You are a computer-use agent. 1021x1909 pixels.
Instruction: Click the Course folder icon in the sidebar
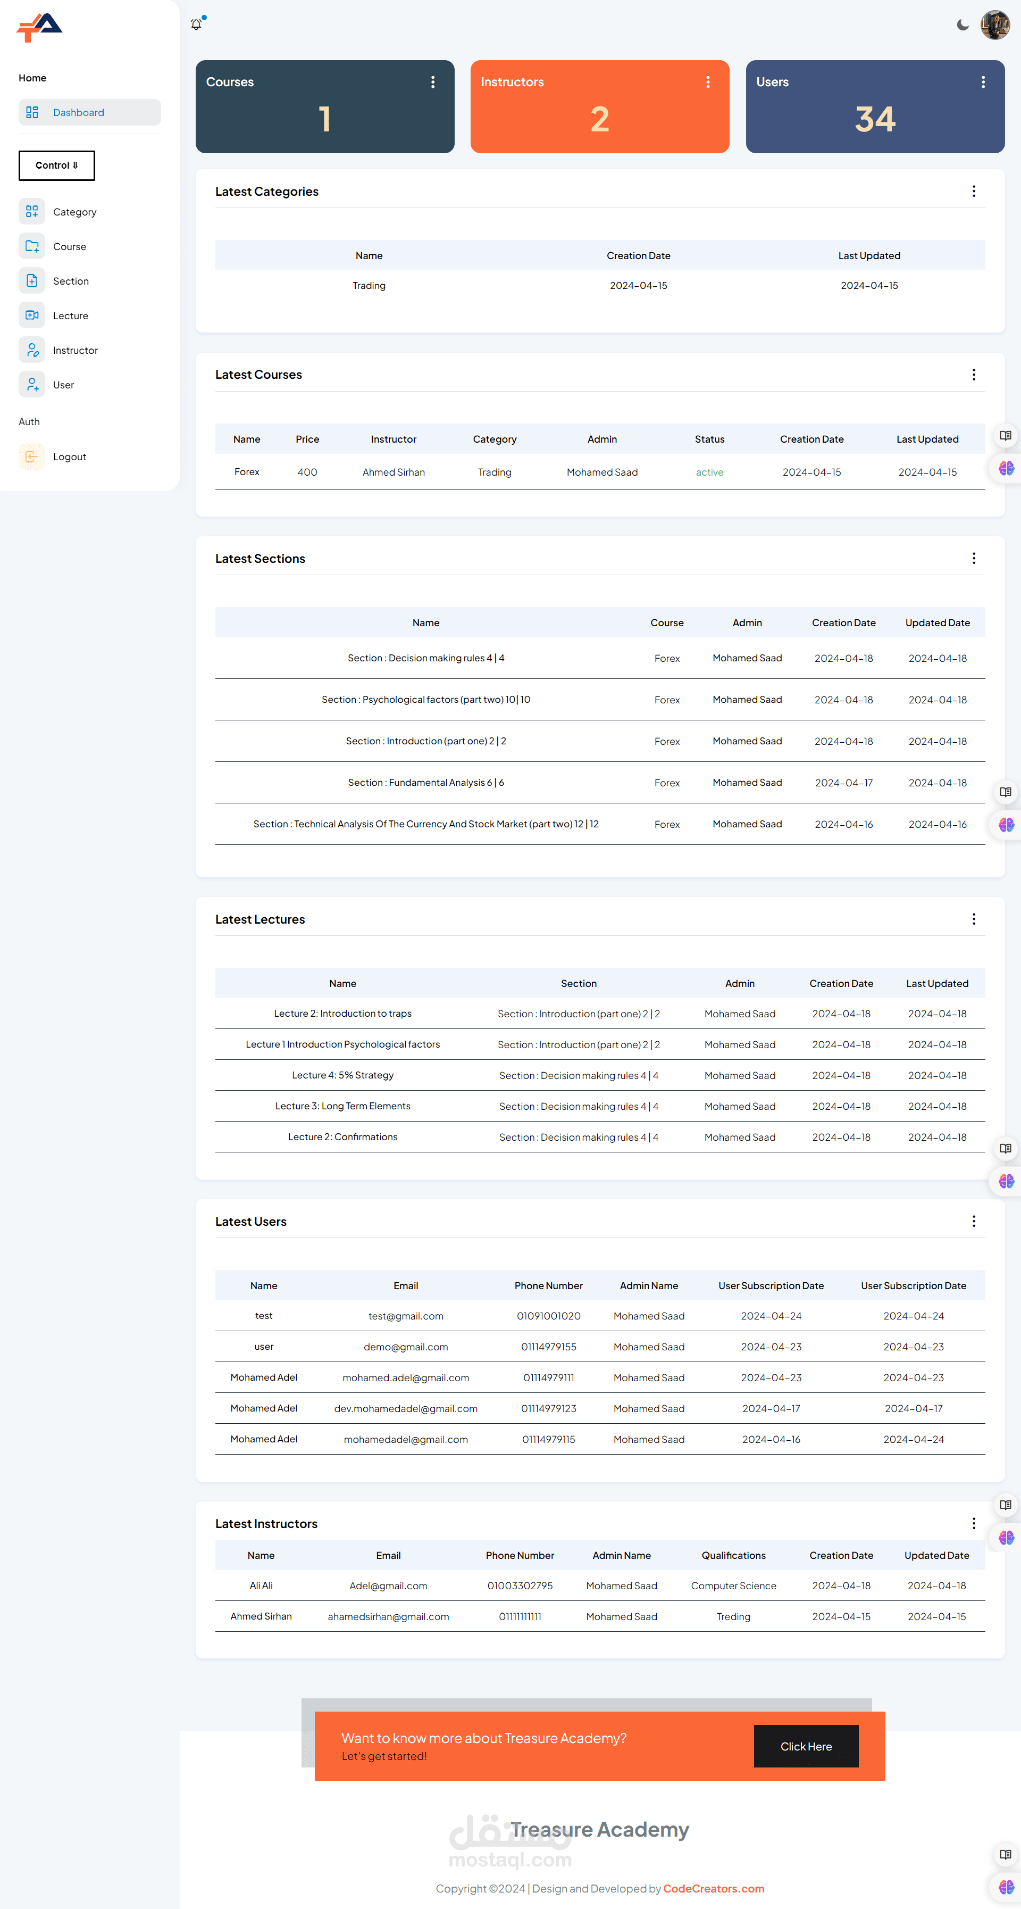(32, 246)
